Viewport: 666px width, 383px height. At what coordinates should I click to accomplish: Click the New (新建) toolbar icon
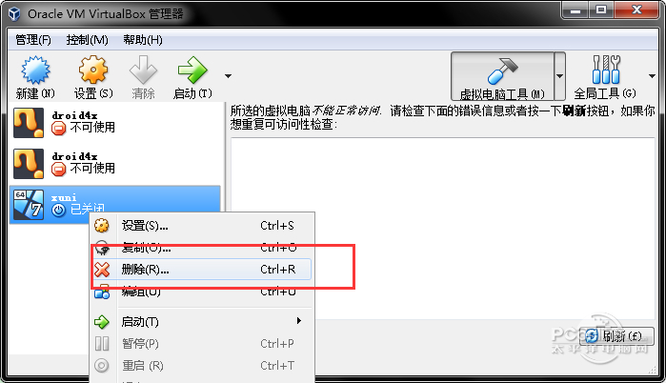click(35, 71)
